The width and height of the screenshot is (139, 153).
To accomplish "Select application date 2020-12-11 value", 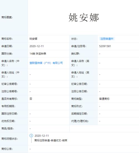I will pos(37,46).
